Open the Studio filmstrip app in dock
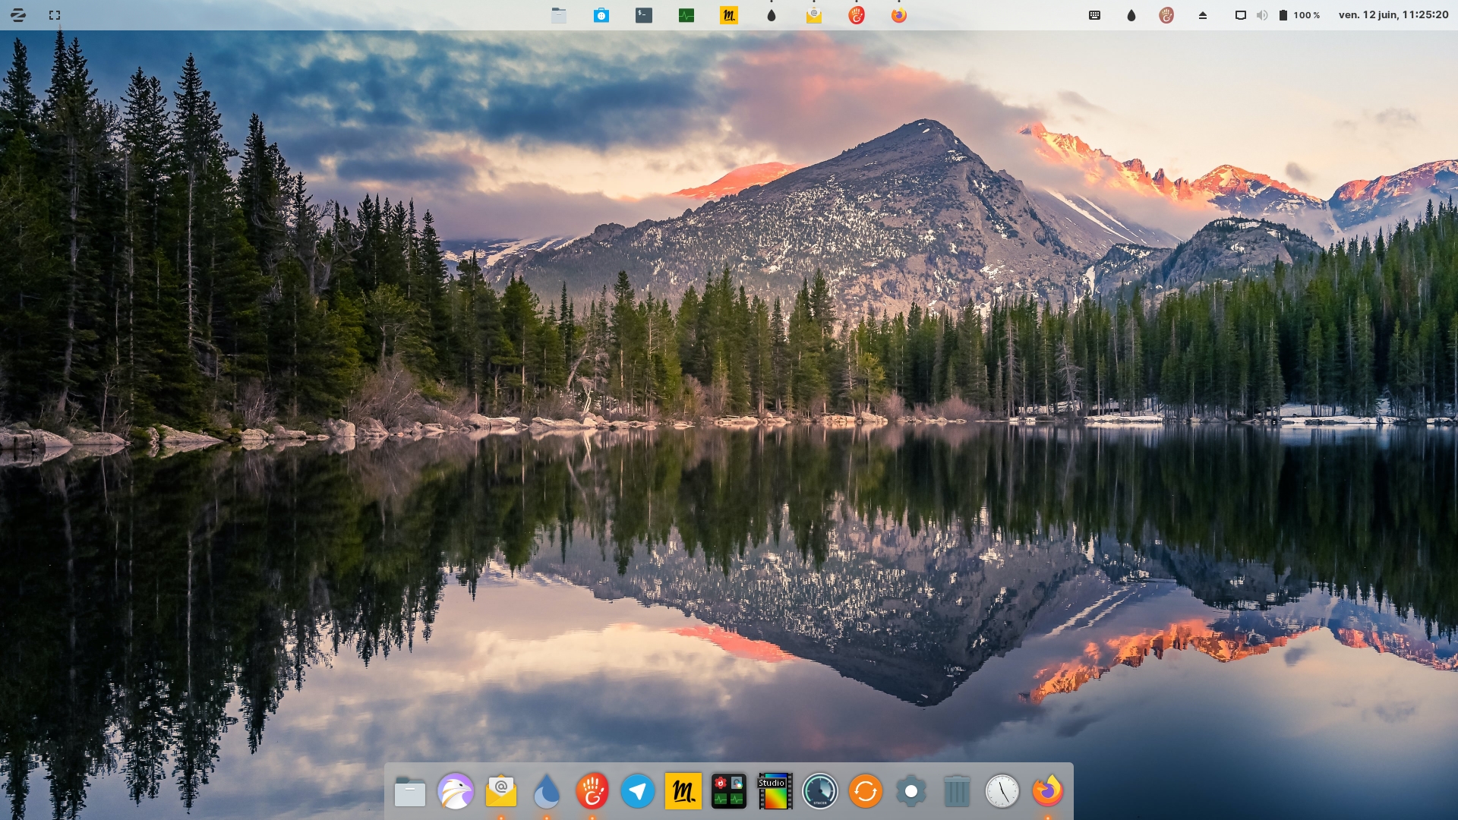The height and width of the screenshot is (820, 1458). (x=775, y=791)
